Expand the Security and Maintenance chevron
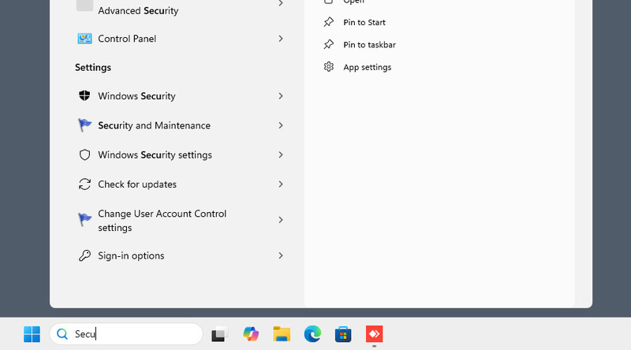The width and height of the screenshot is (631, 350). coord(281,125)
